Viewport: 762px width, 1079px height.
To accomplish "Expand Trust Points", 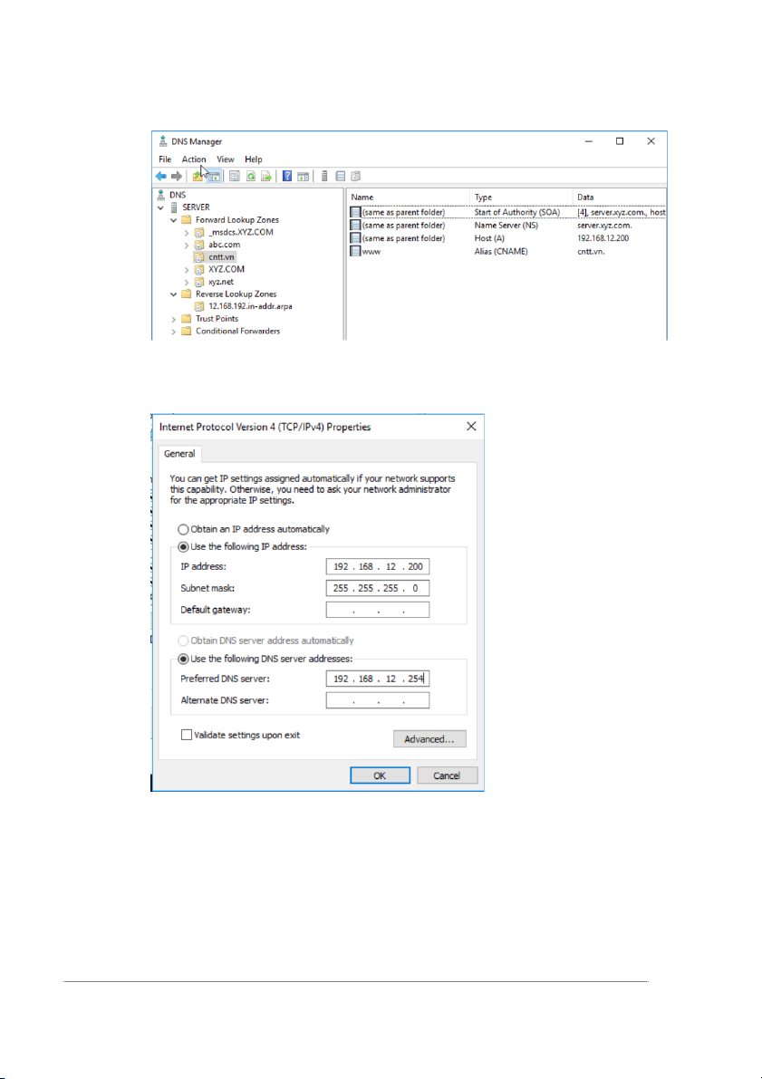I will (x=173, y=319).
